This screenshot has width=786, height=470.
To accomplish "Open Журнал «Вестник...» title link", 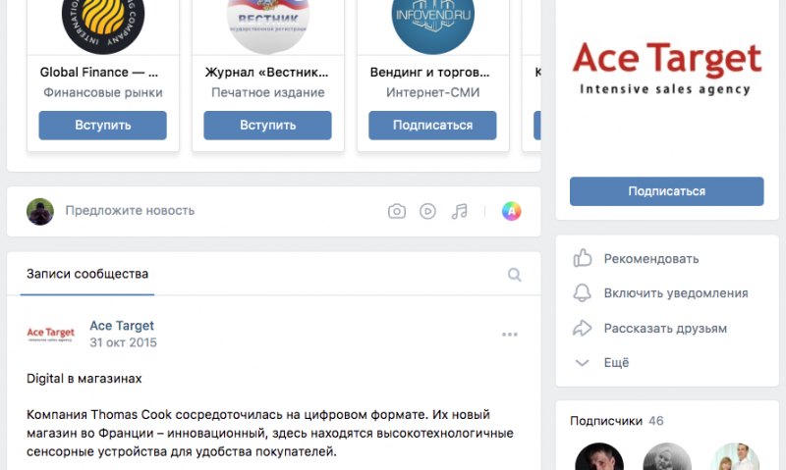I will pos(266,72).
